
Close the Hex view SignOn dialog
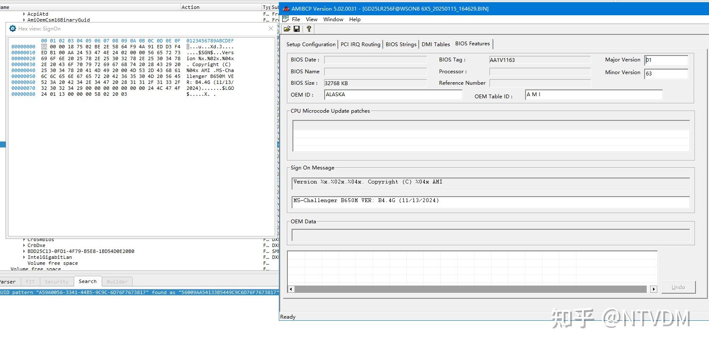coord(271,28)
